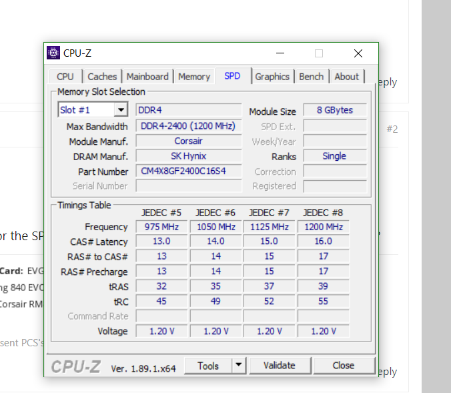Open the Tools dropdown arrow menu
Image resolution: width=451 pixels, height=393 pixels.
(238, 366)
